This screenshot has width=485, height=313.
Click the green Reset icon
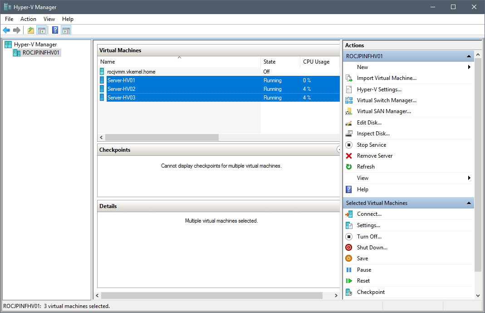349,281
